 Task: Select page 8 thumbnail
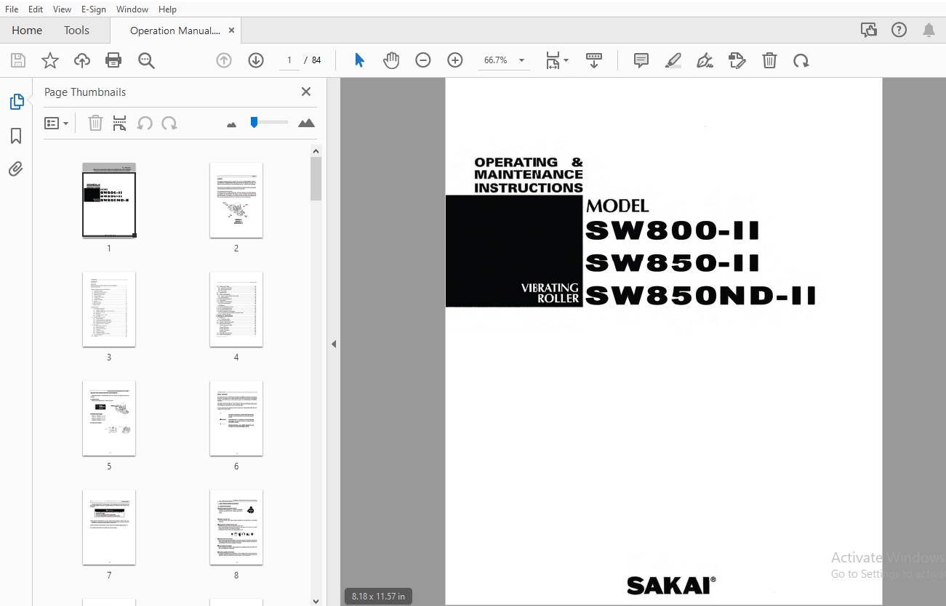click(236, 527)
